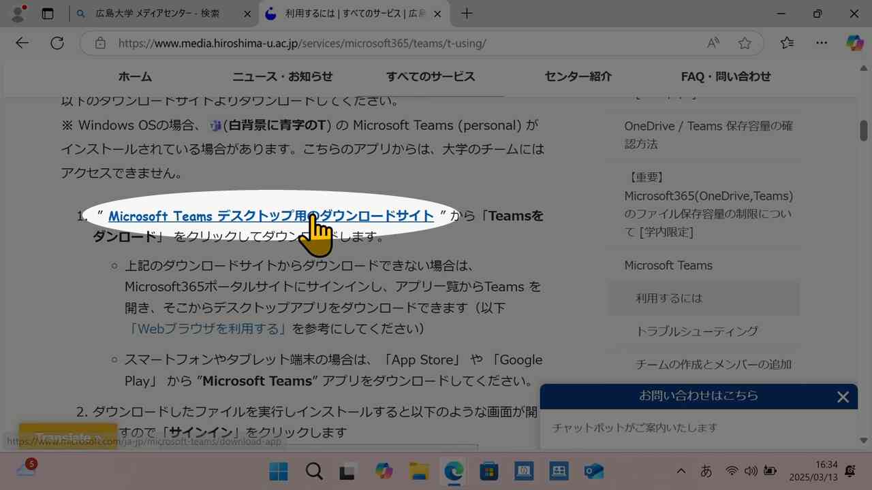Screen dimensions: 872x490
Task: Add page to favorites with the star icon
Action: pyautogui.click(x=745, y=42)
